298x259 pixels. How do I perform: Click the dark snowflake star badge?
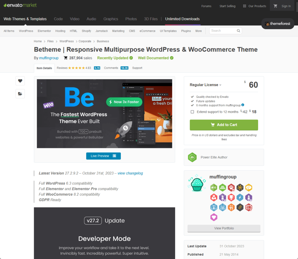click(x=240, y=188)
